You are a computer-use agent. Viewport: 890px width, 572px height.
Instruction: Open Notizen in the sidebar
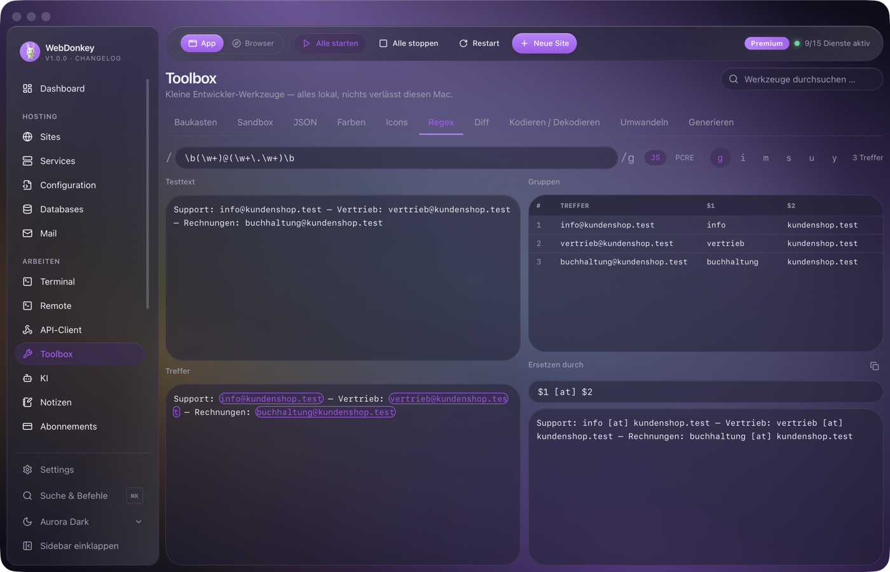click(80, 402)
